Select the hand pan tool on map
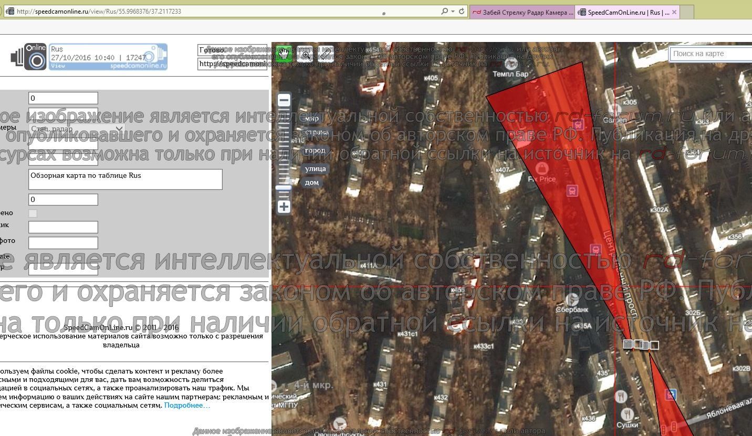This screenshot has height=436, width=752. (x=284, y=54)
